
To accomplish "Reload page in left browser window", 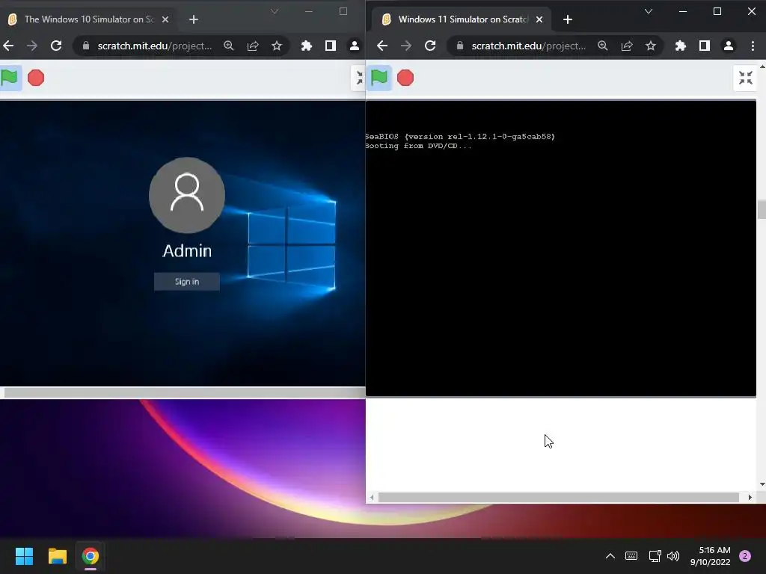I will [56, 46].
